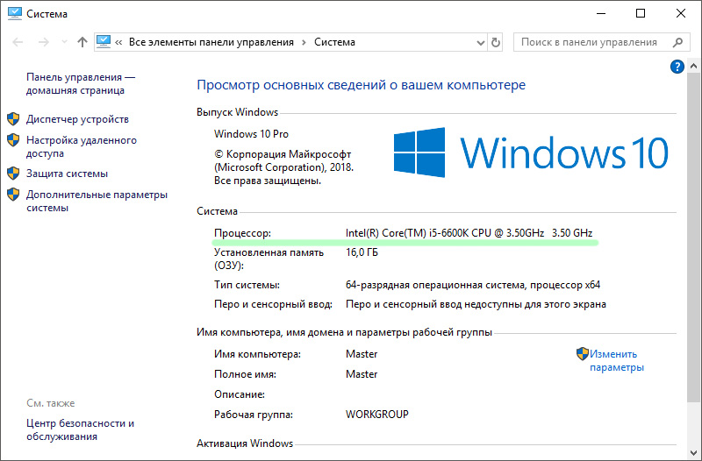Focus the Поиск в панели управления field
This screenshot has width=702, height=461.
(x=590, y=42)
